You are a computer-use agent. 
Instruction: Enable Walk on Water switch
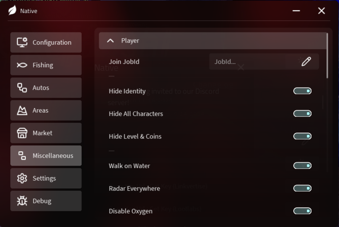pyautogui.click(x=302, y=166)
